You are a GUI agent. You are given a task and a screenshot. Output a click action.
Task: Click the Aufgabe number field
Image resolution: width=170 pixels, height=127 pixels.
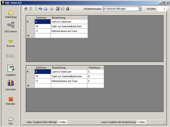162,9
